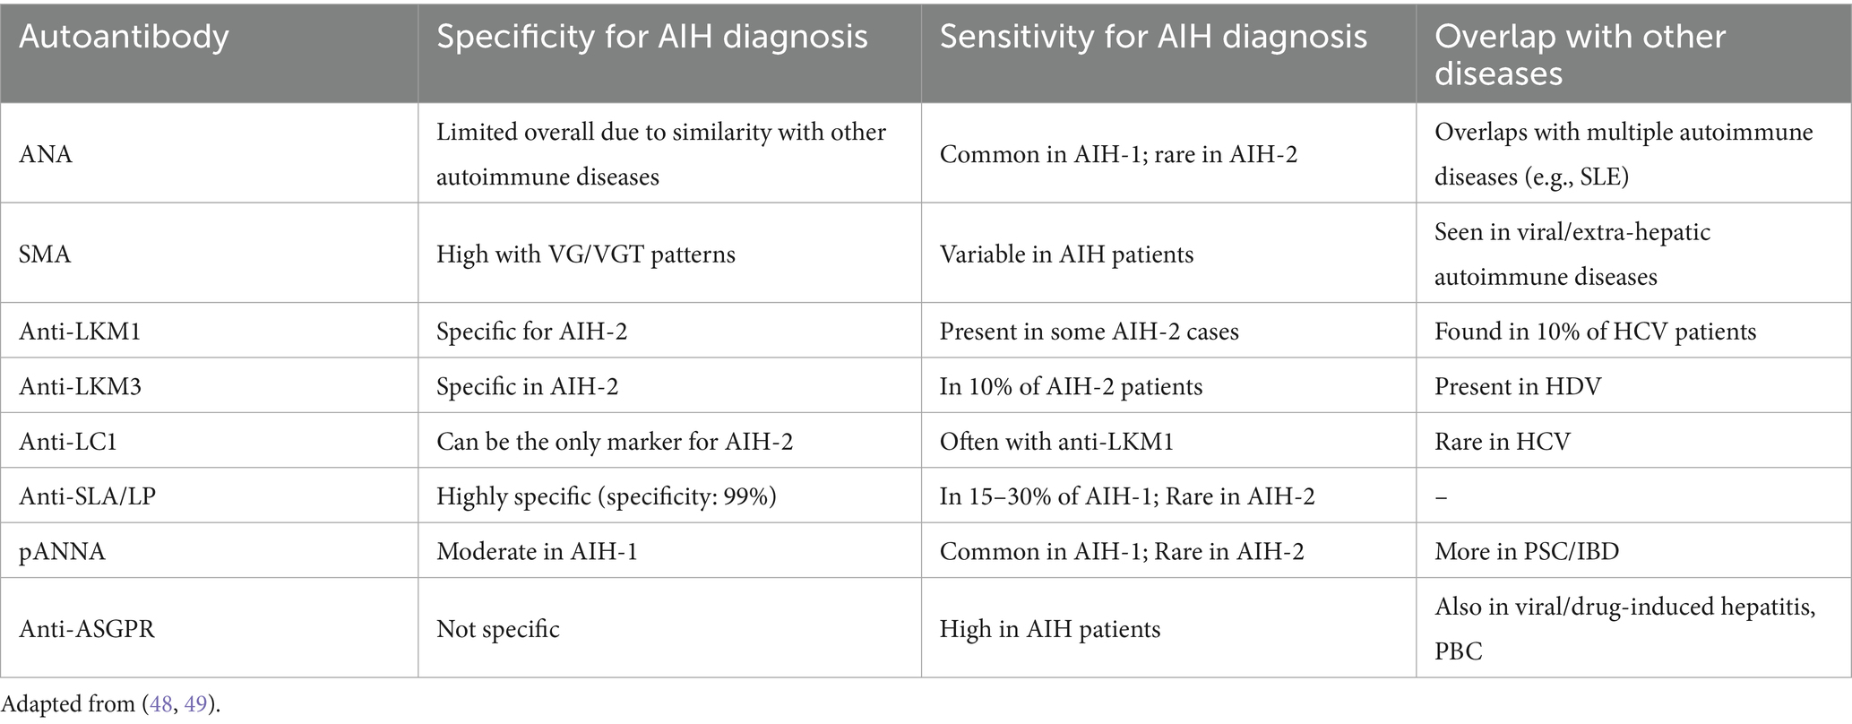This screenshot has width=1852, height=724.
Task: Select the 'Found in 10% of HCV patients' cell
Action: pyautogui.click(x=1595, y=332)
